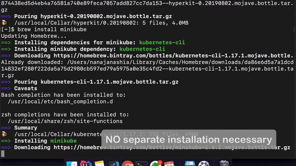
Task: Click the 'Pouring hyperkit-0.20190802.mojave.bottle.tar.gz' line
Action: pos(93,17)
